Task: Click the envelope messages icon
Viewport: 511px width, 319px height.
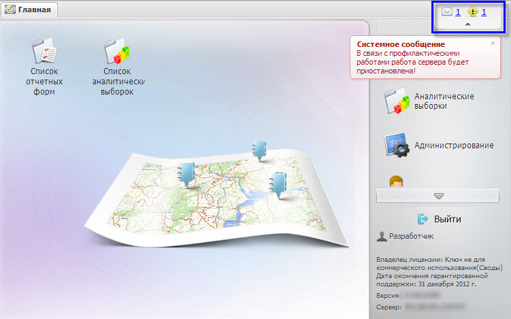Action: click(x=446, y=12)
